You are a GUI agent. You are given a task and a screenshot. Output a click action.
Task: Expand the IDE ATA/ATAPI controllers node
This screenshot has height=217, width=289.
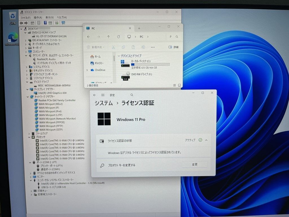click(26, 40)
